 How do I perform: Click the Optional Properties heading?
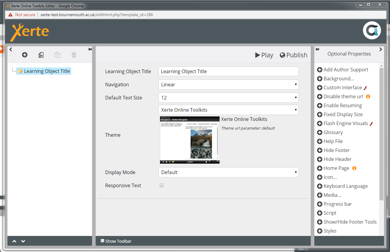349,54
